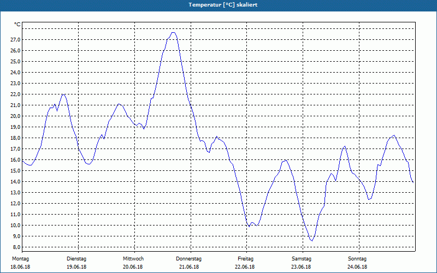Select the Sonntag day label
Image resolution: width=437 pixels, height=273 pixels.
click(357, 259)
